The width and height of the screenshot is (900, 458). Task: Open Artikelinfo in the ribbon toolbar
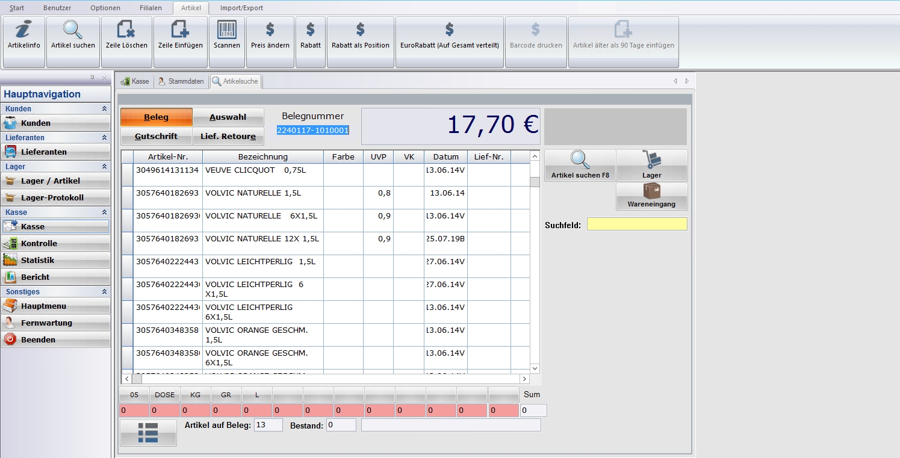coord(24,36)
